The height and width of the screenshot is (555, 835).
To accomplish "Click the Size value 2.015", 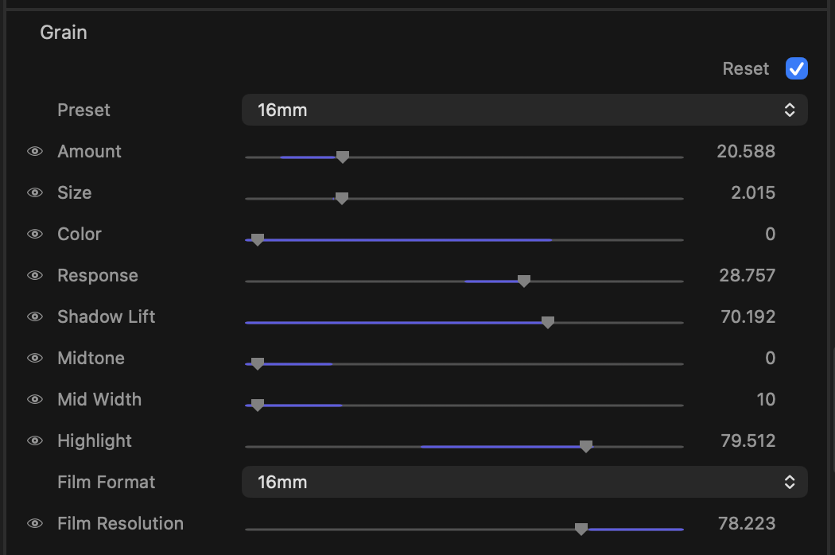I will [x=753, y=192].
